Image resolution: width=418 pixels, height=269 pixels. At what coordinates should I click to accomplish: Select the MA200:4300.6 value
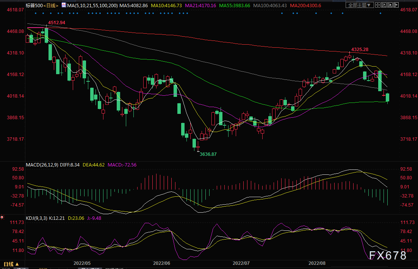tap(305, 5)
